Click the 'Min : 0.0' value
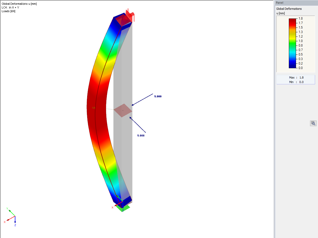318x238 pixels. pos(296,82)
